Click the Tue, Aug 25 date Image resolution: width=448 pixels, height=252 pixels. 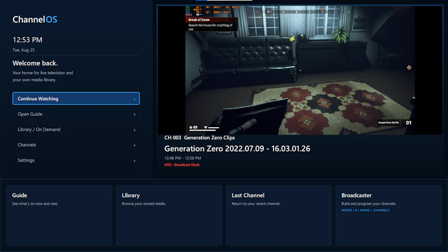[24, 50]
